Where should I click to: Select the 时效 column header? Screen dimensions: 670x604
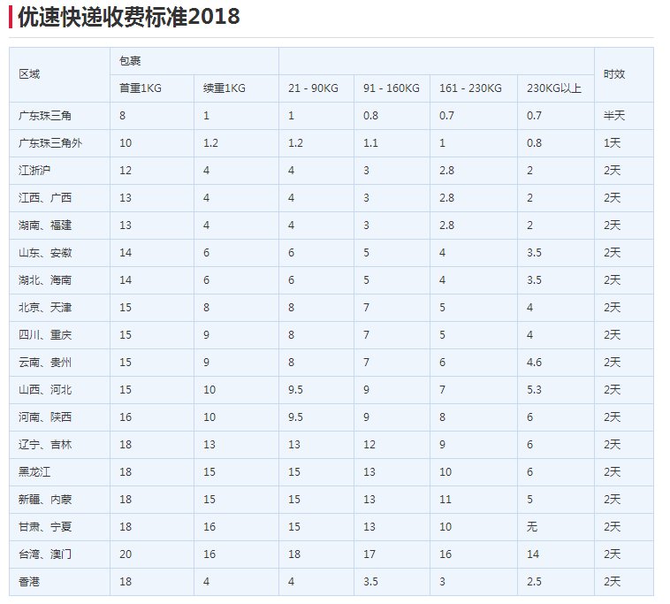pos(613,74)
